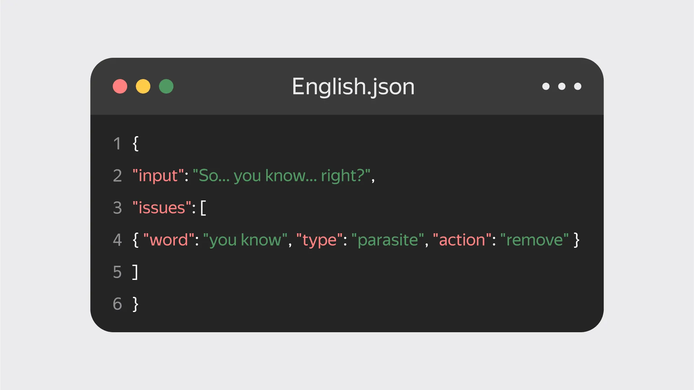
Task: Click the "you know" string value
Action: tap(245, 240)
